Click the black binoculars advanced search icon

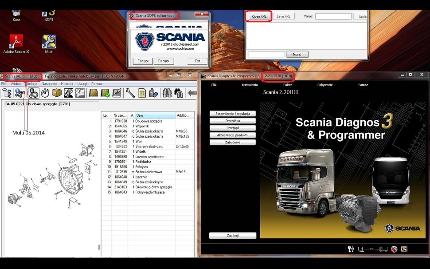click(x=179, y=93)
